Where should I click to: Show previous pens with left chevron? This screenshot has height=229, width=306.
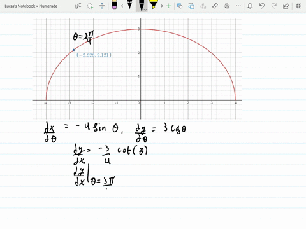click(x=122, y=6)
